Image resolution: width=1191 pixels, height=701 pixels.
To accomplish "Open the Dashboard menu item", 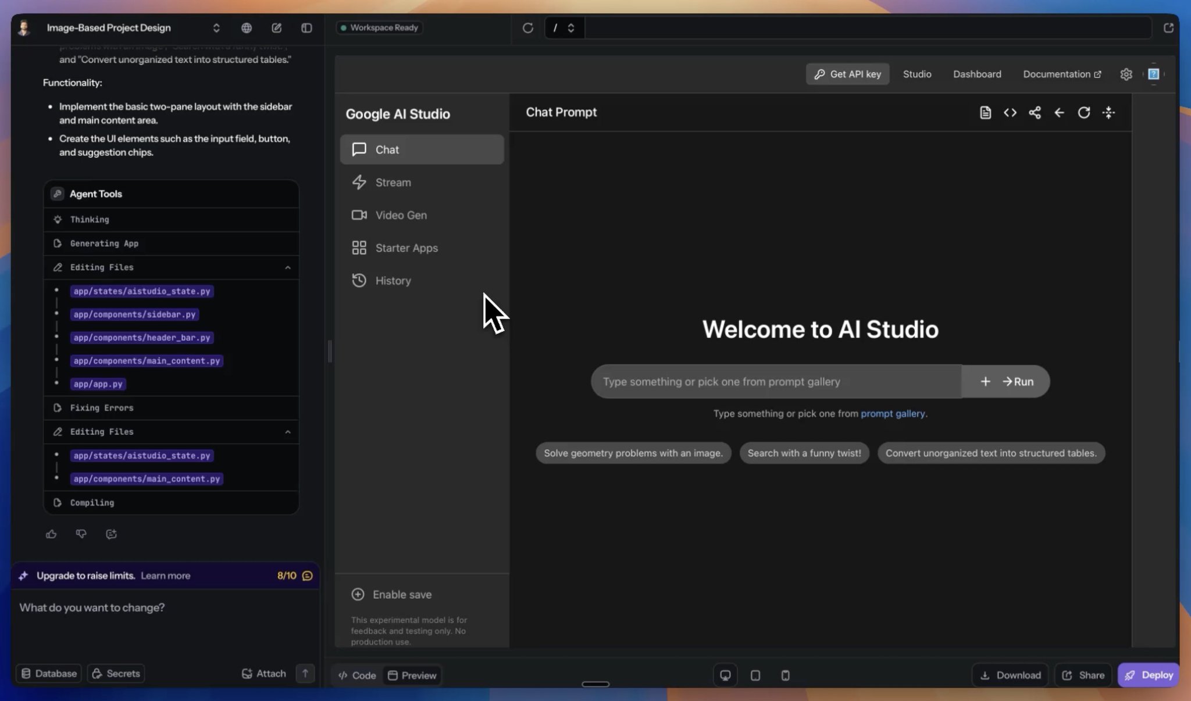I will coord(977,74).
